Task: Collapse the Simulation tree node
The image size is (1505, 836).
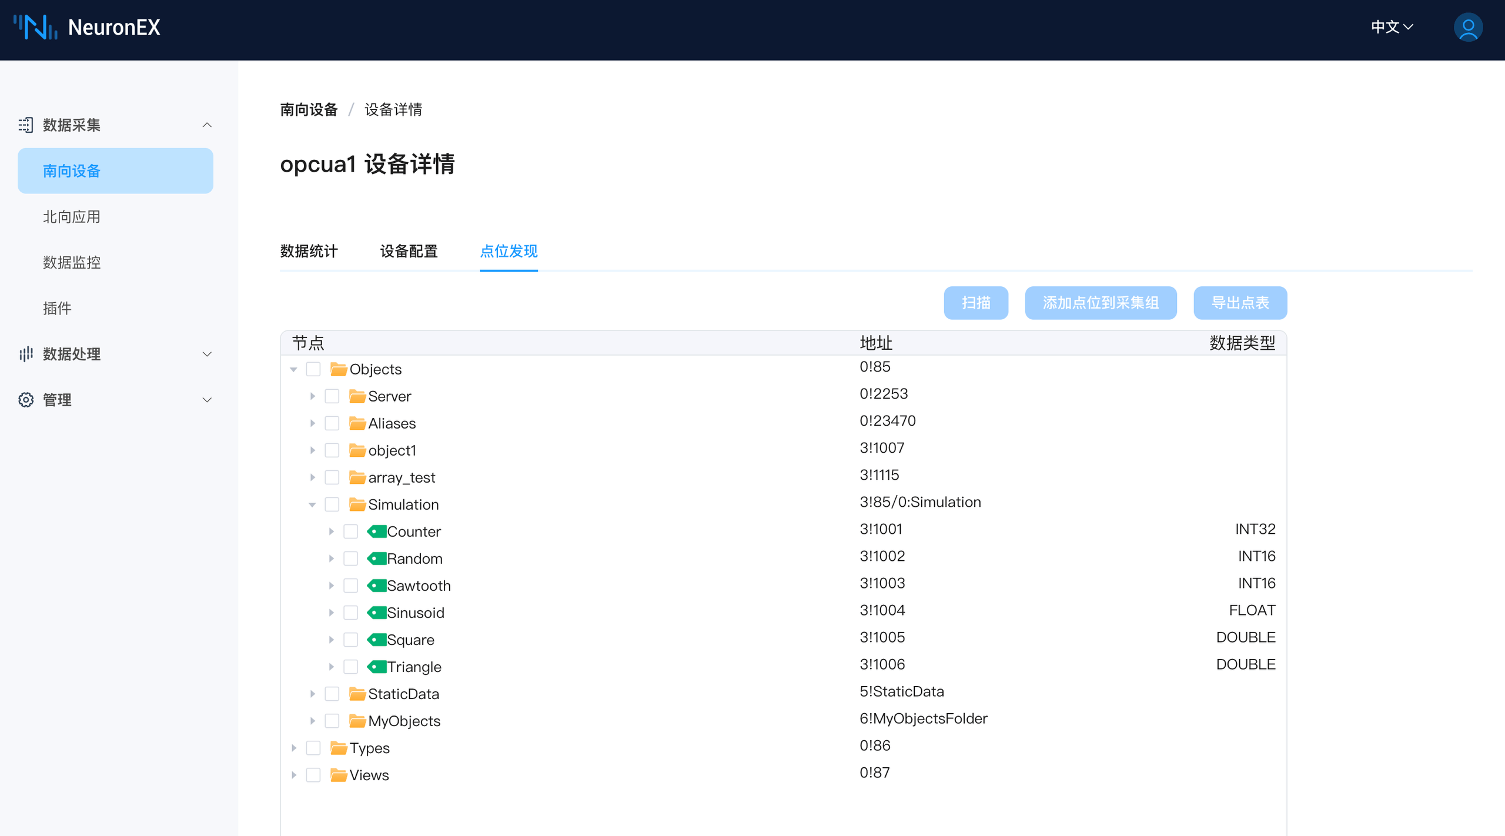Action: click(x=312, y=504)
